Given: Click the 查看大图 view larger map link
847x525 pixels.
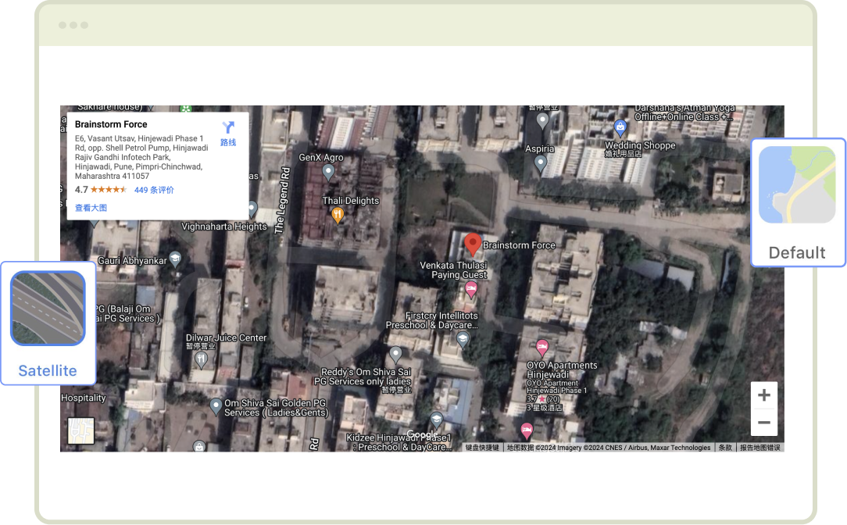Looking at the screenshot, I should pyautogui.click(x=91, y=208).
